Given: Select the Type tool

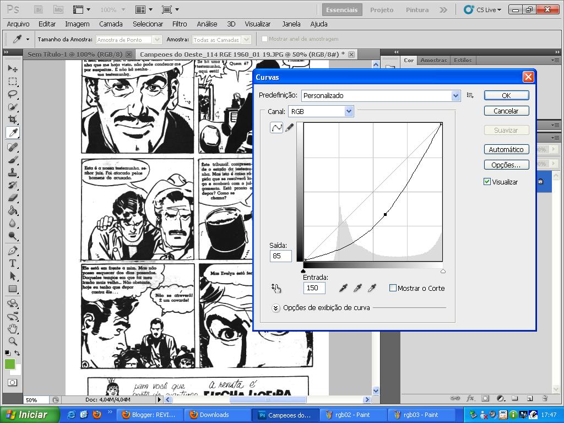Looking at the screenshot, I should click(x=13, y=263).
